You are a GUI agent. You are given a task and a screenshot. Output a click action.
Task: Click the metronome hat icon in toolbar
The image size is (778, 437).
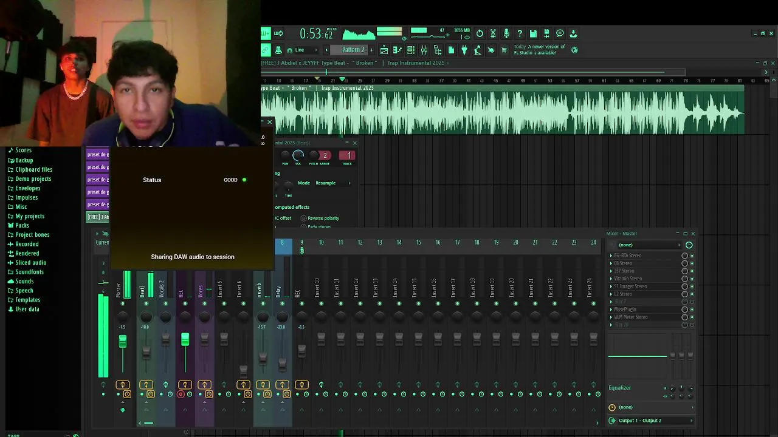pos(278,50)
